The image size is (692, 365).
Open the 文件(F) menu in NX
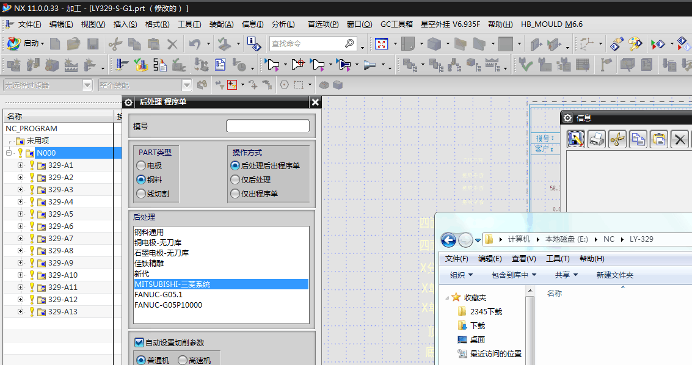click(29, 24)
